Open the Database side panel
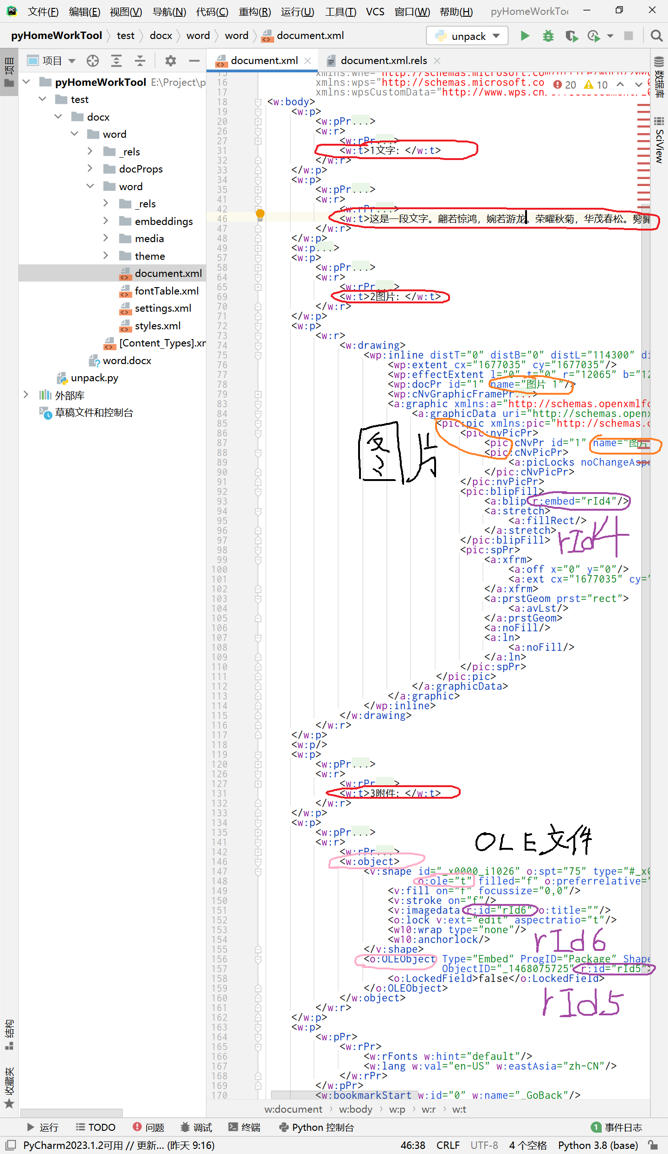 pyautogui.click(x=659, y=77)
